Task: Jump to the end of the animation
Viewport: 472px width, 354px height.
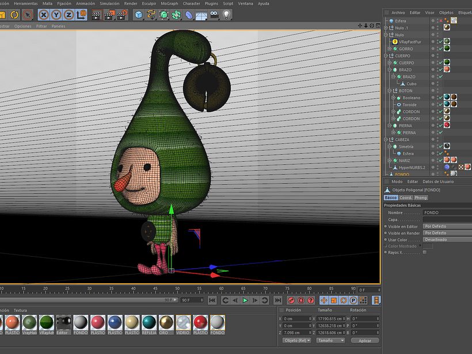Action: tap(277, 300)
